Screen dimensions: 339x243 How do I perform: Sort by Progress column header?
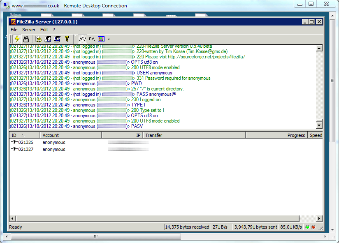point(276,135)
